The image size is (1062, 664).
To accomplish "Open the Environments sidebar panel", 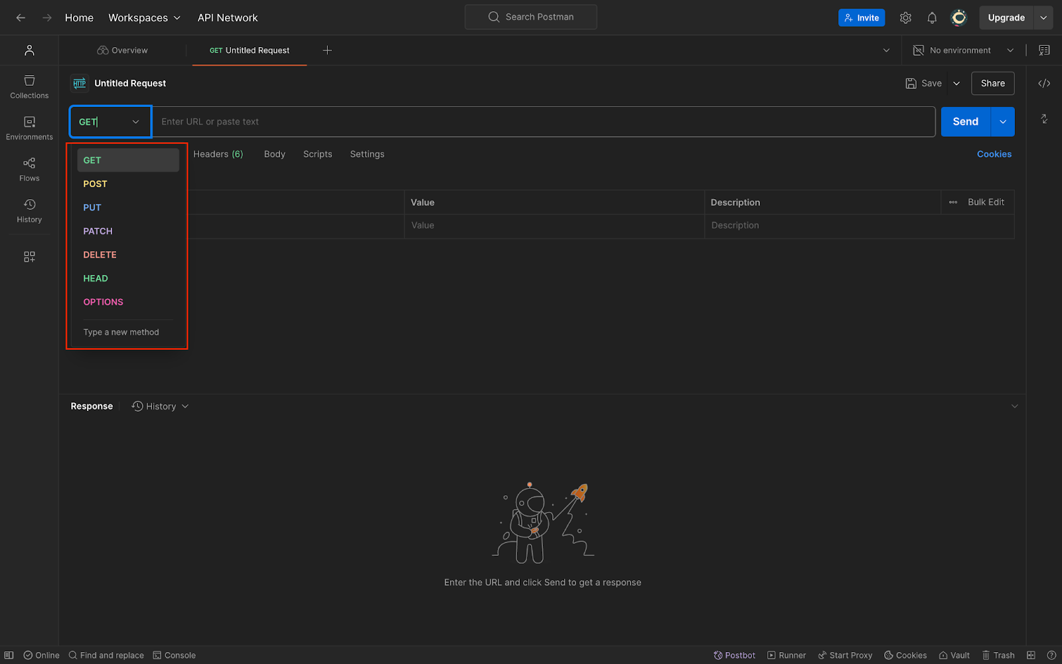I will tap(29, 128).
